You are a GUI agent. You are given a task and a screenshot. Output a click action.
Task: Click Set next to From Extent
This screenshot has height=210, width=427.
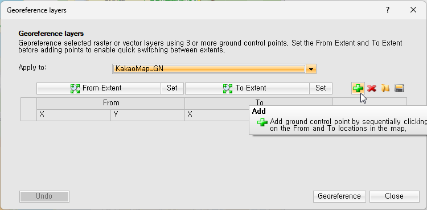[172, 88]
